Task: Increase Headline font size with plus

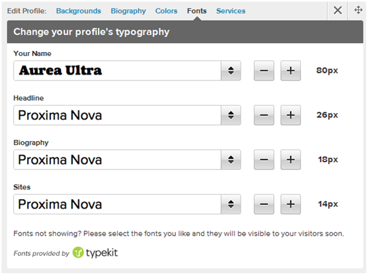Action: (291, 115)
